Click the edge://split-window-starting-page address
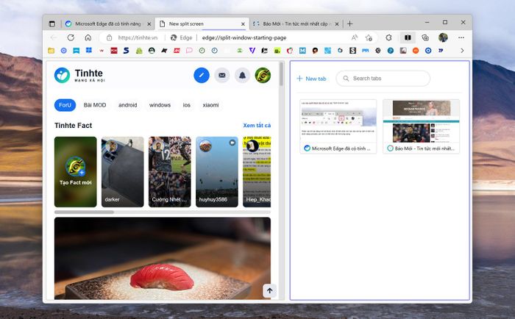 coord(244,37)
